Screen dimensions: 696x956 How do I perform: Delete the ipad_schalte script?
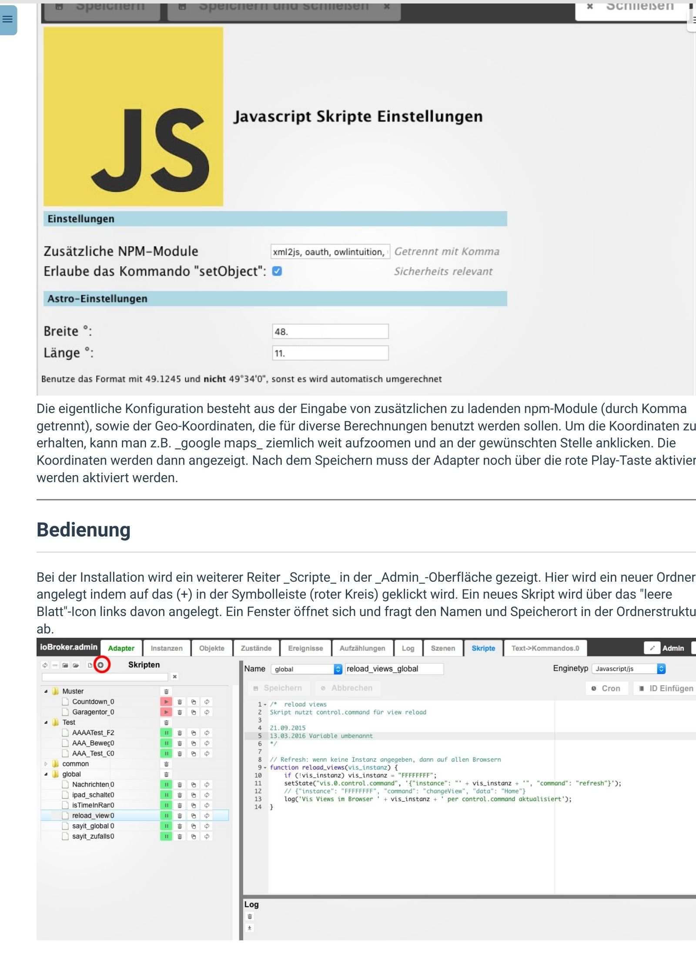pyautogui.click(x=180, y=795)
